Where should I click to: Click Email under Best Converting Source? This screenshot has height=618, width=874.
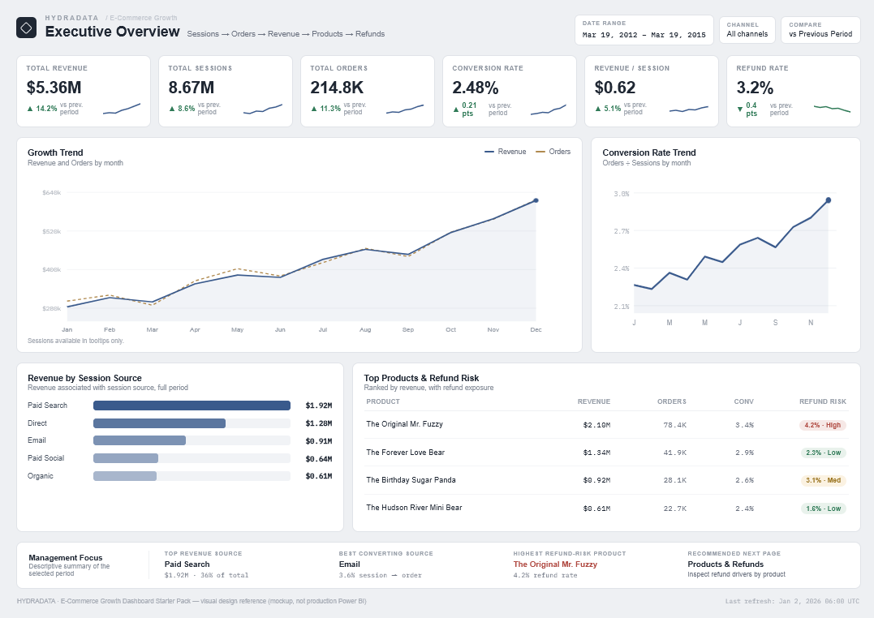350,564
